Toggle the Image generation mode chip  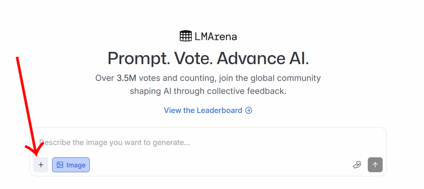pos(71,165)
